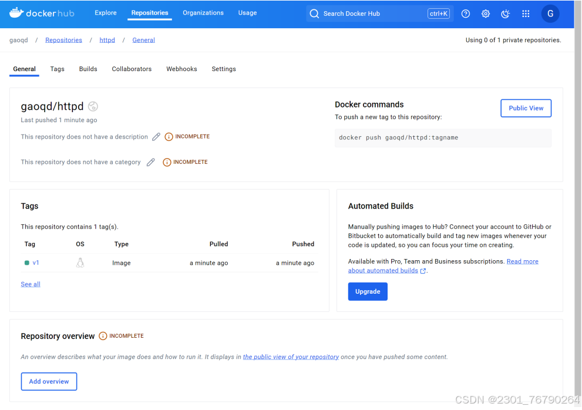This screenshot has width=582, height=410.
Task: Open the Usage nav item
Action: click(x=248, y=12)
